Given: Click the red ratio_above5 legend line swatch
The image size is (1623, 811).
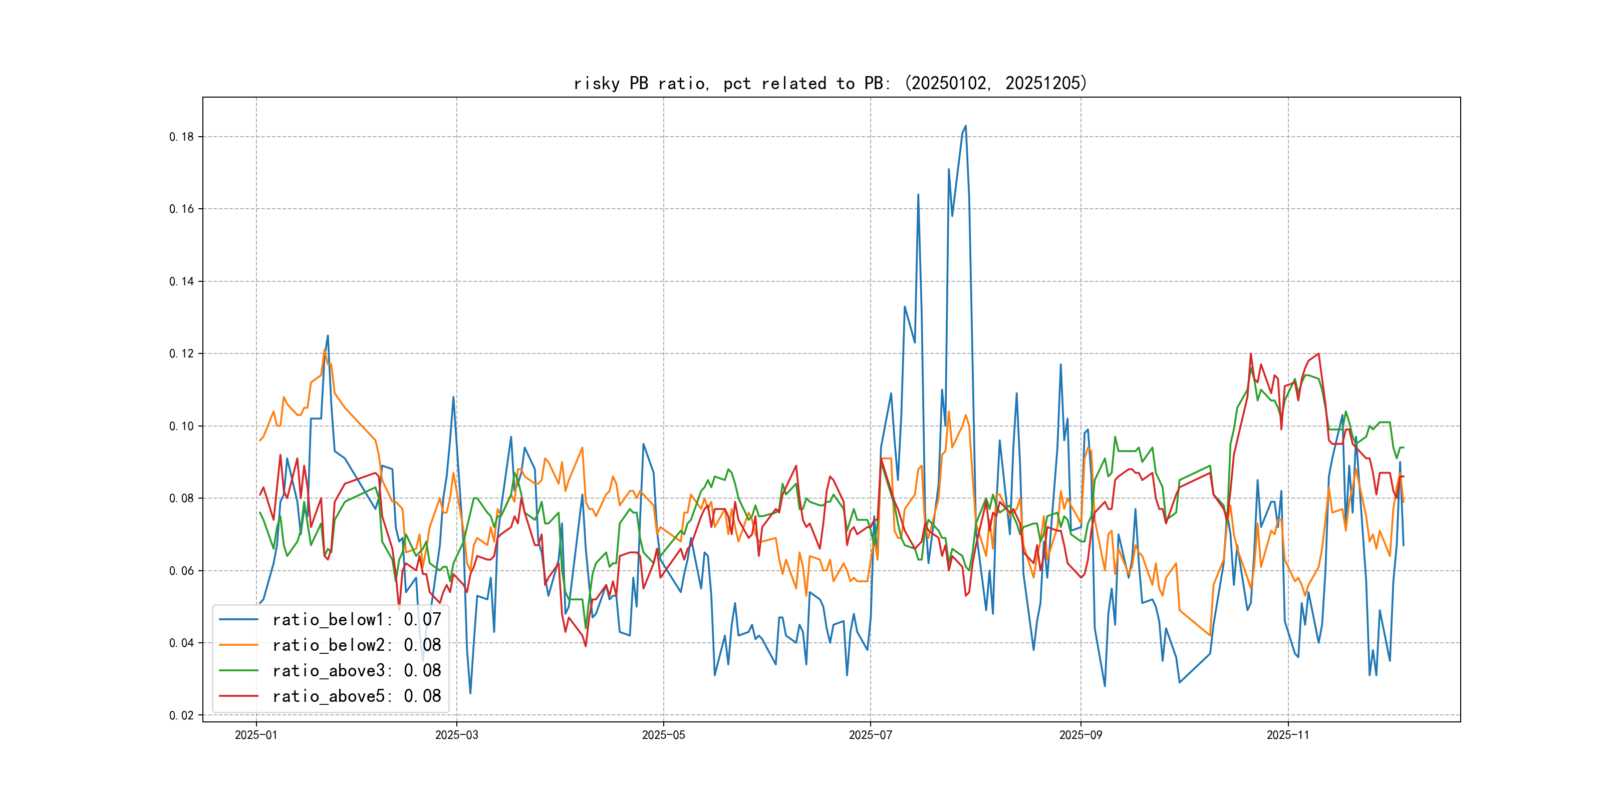Looking at the screenshot, I should click(238, 696).
